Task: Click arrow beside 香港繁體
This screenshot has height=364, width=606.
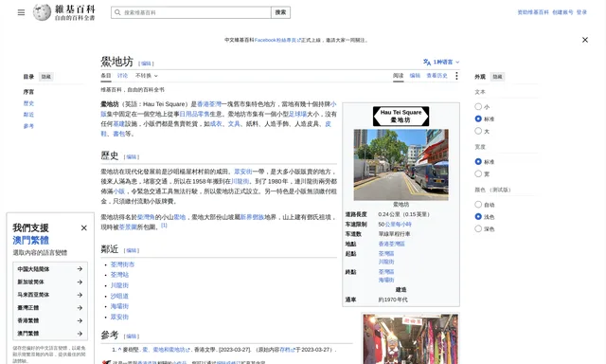Action: (80, 320)
